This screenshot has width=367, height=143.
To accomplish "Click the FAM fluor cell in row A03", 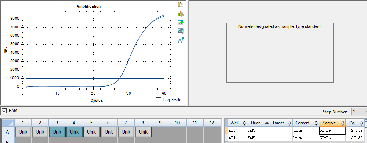I will (x=258, y=131).
